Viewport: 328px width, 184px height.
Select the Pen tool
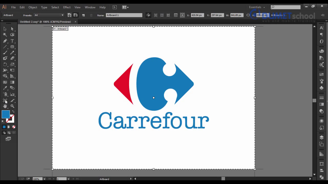tap(5, 41)
